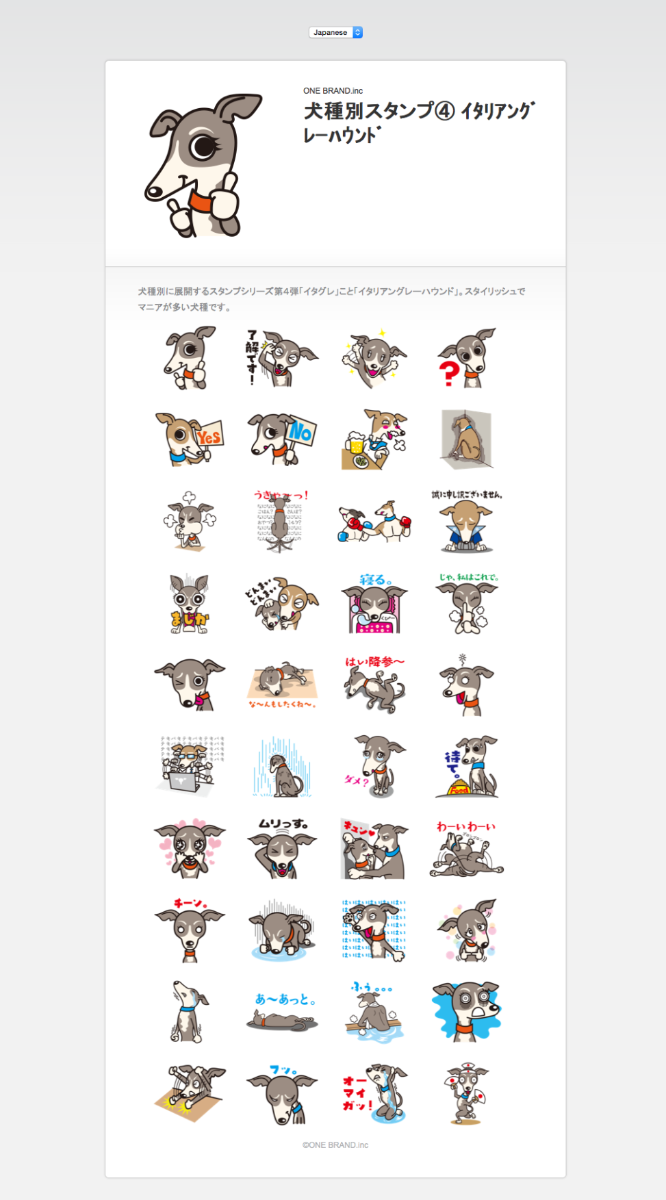Select the 寝る dog in bed sticker
This screenshot has width=666, height=1200.
[374, 603]
